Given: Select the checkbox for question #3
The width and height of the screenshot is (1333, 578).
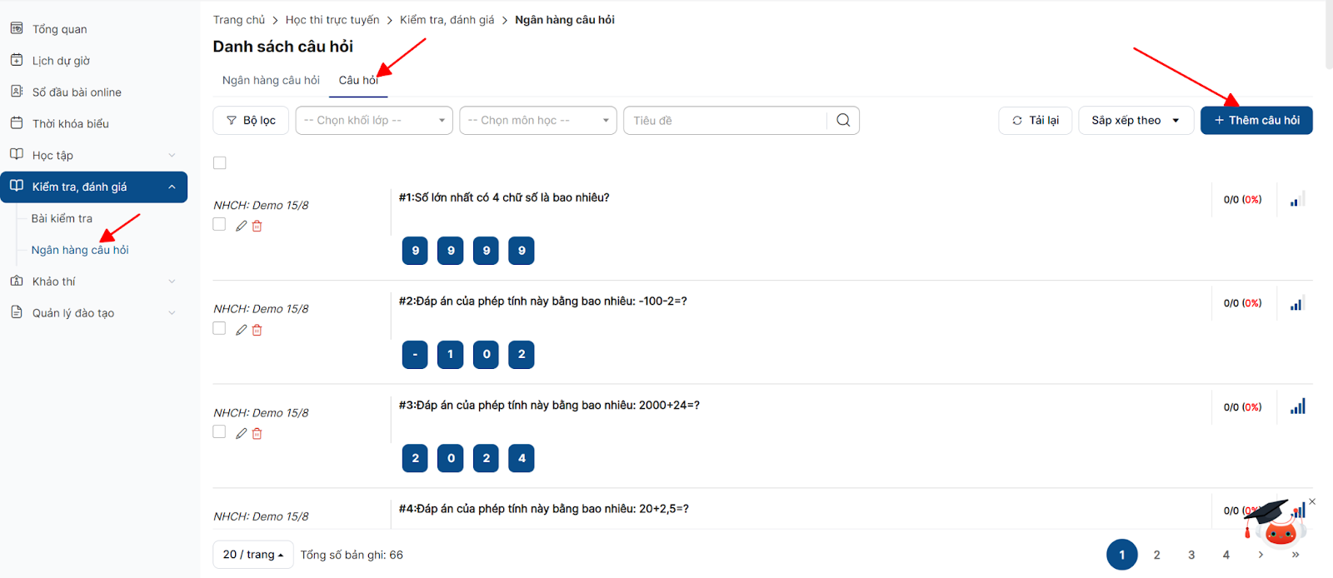Looking at the screenshot, I should point(219,432).
